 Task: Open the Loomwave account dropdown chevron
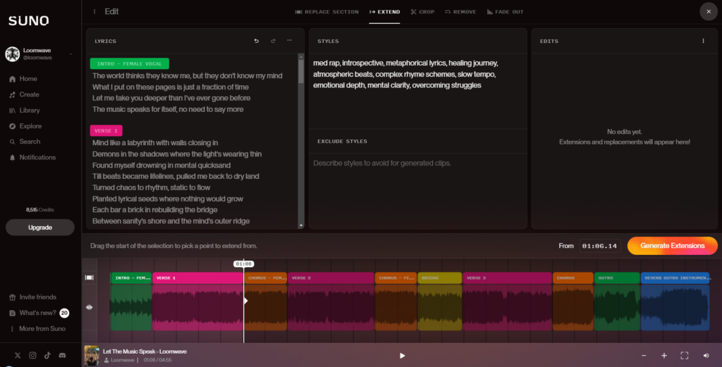click(x=71, y=54)
